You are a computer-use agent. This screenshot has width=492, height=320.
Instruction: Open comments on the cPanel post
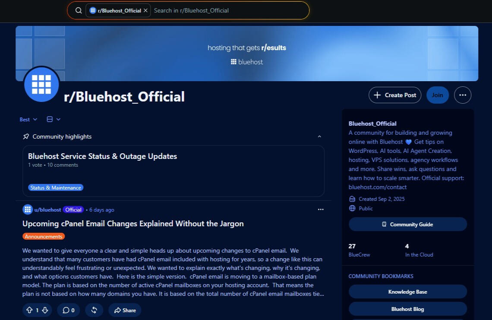click(68, 310)
